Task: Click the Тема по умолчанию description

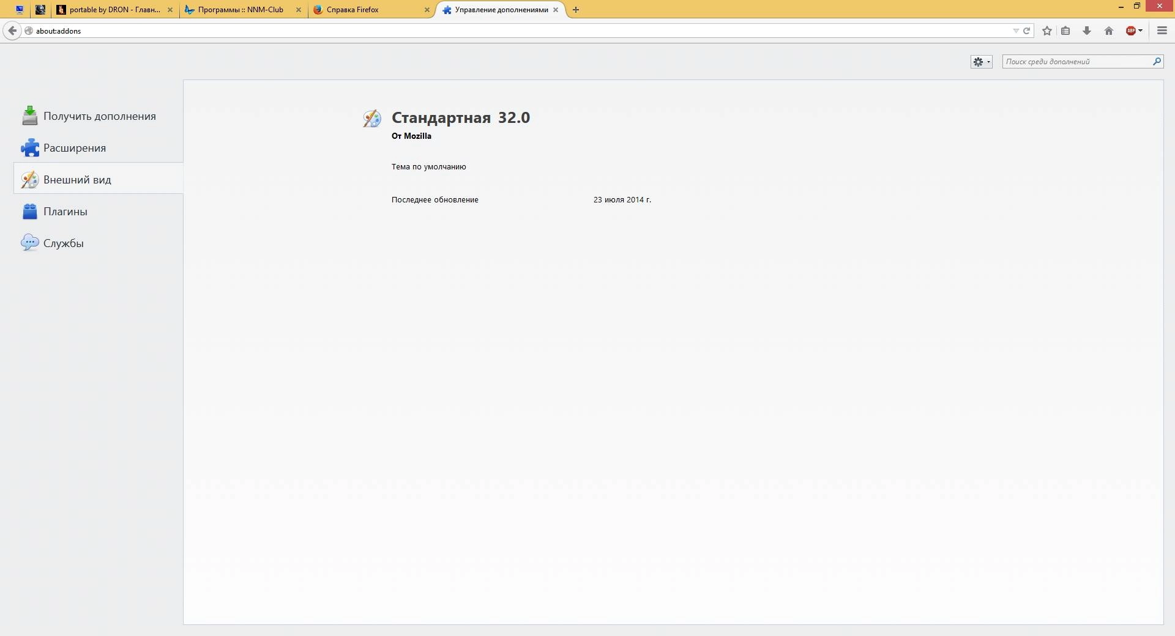Action: 429,166
